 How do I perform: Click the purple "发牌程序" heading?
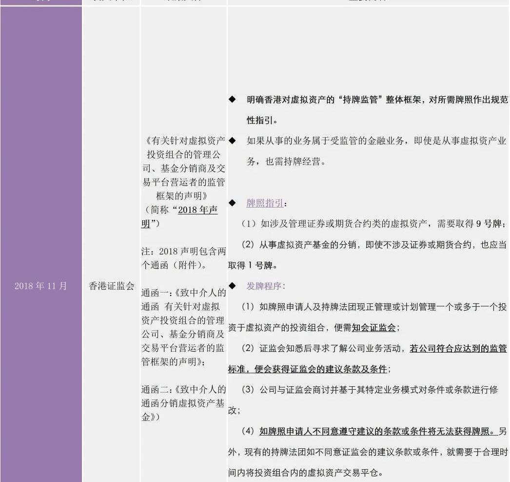point(264,286)
